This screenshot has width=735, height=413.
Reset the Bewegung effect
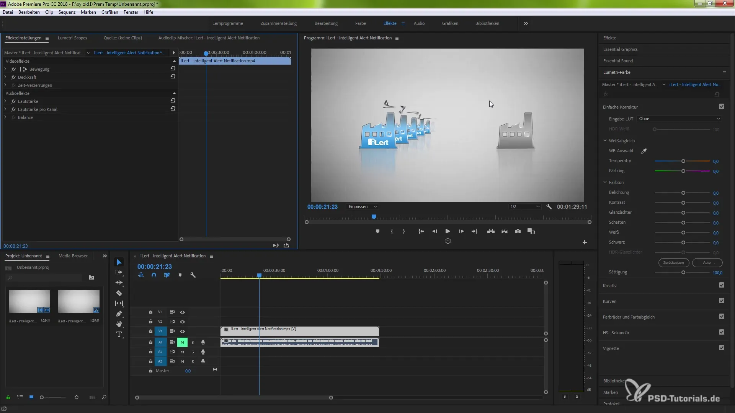click(x=173, y=68)
